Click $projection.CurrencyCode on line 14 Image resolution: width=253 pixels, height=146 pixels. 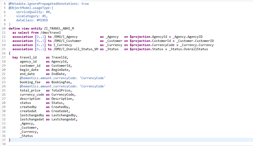(x=152, y=45)
